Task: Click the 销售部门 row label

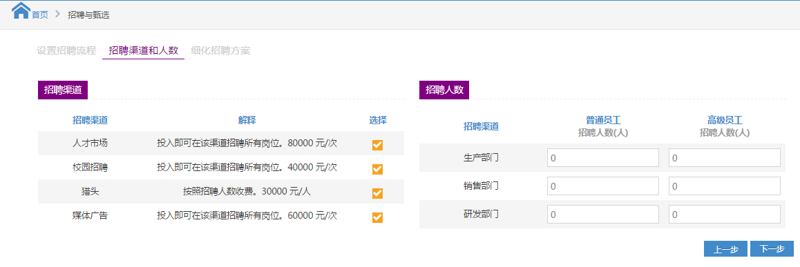Action: (x=481, y=186)
